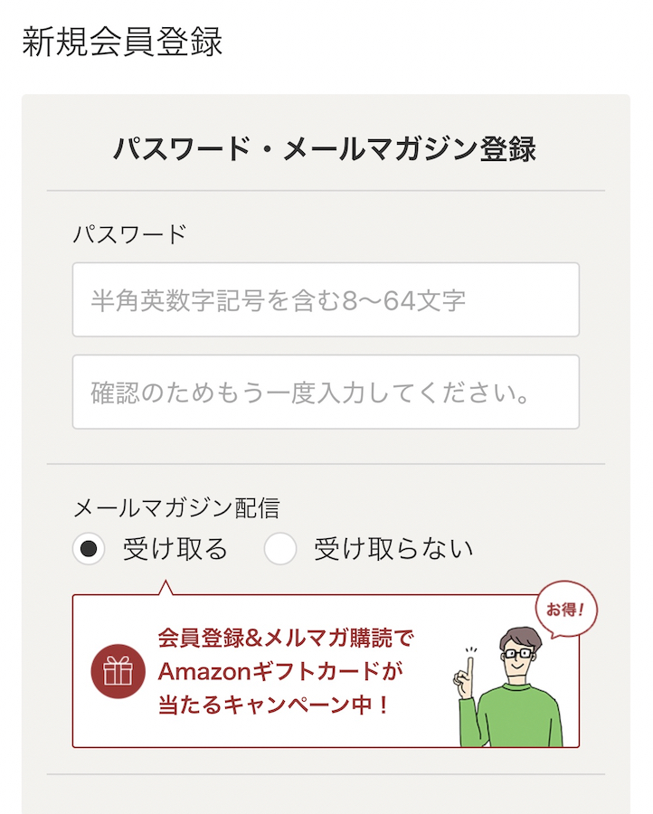The width and height of the screenshot is (653, 814).
Task: Click the man's green sweater
Action: tap(520, 715)
